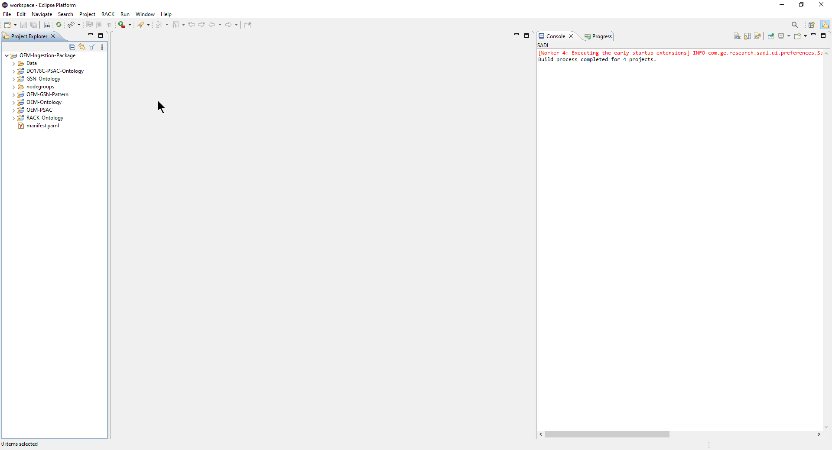Collapse the OEM-Ingestion-Package project
This screenshot has width=832, height=450.
tap(6, 55)
